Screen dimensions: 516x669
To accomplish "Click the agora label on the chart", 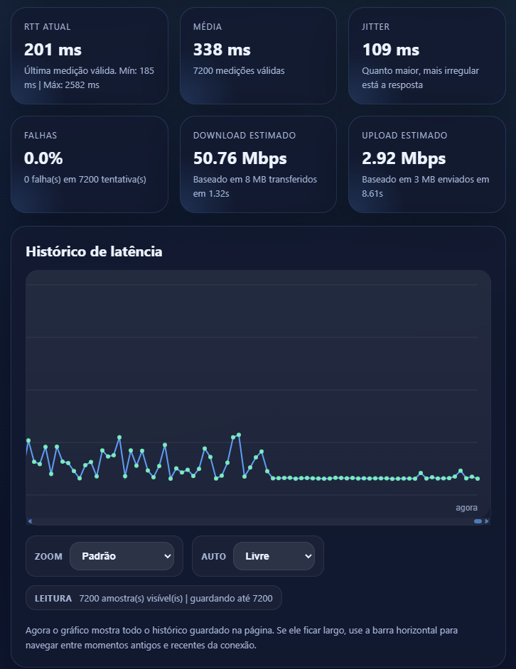I will pos(467,507).
